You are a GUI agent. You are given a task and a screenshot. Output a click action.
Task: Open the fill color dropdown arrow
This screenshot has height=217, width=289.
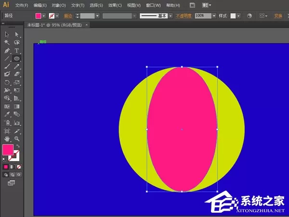[x=44, y=16]
